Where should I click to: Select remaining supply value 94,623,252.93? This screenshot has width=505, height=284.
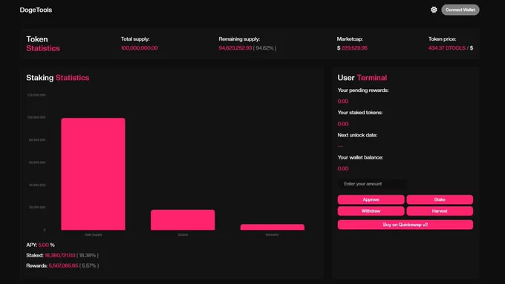click(x=235, y=48)
